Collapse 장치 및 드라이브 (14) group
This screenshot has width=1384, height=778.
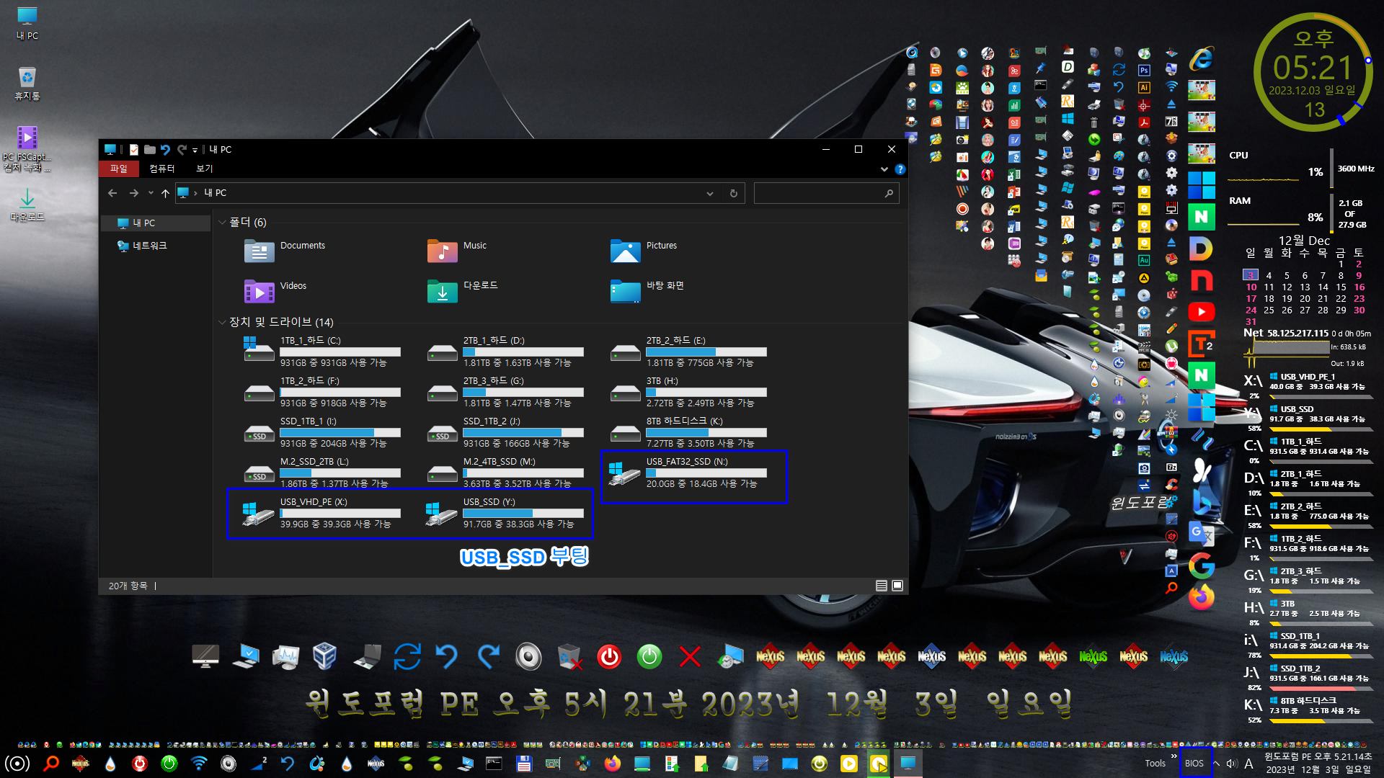222,322
